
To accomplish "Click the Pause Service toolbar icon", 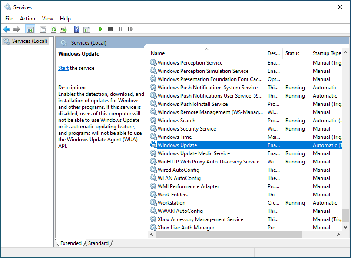I will point(120,29).
